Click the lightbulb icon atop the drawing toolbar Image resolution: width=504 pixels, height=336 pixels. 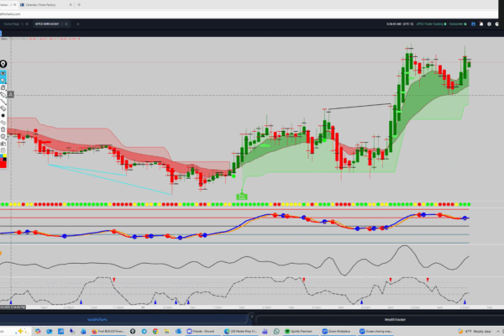[x=3, y=65]
